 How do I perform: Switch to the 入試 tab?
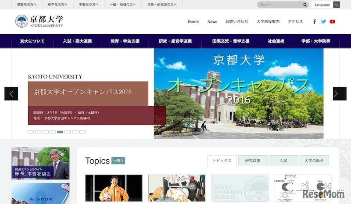[283, 161]
